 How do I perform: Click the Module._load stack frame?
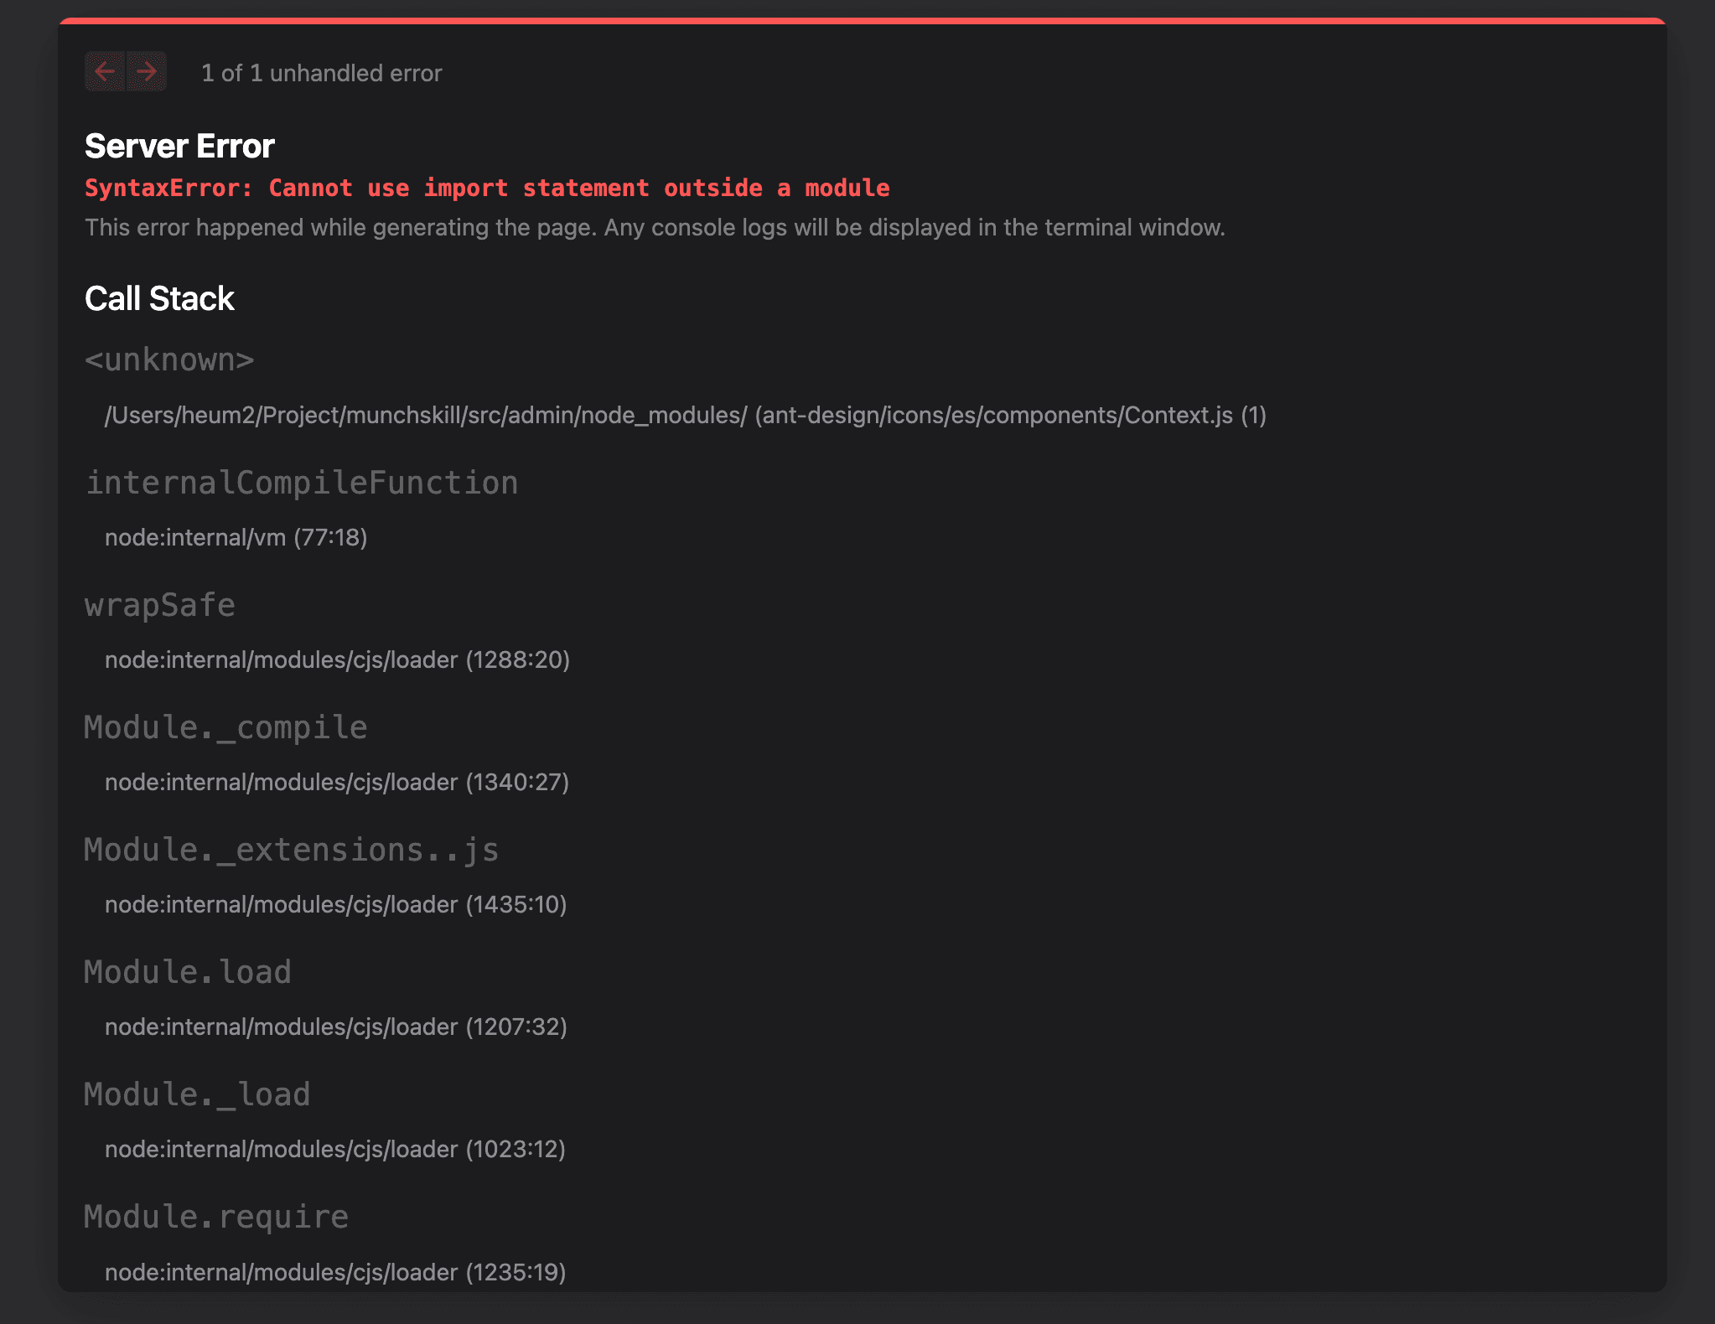pos(197,1094)
